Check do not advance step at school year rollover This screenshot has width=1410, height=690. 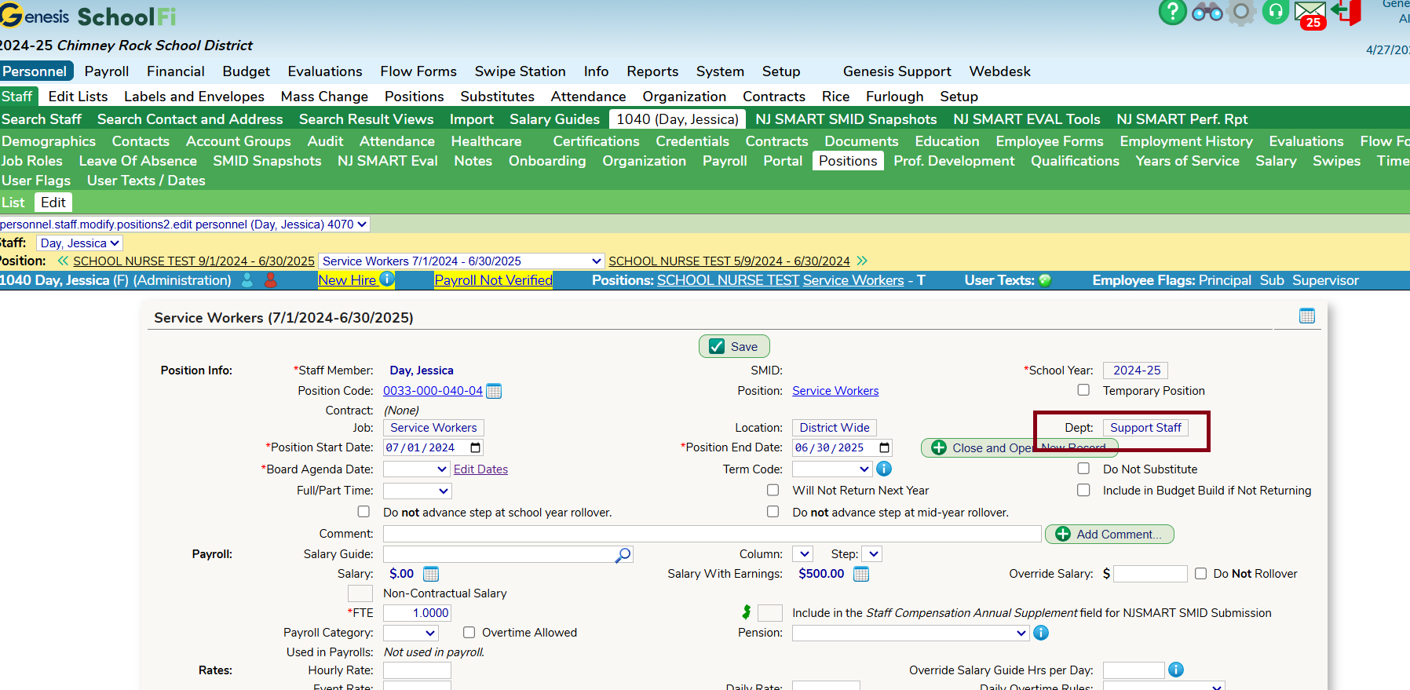click(363, 512)
